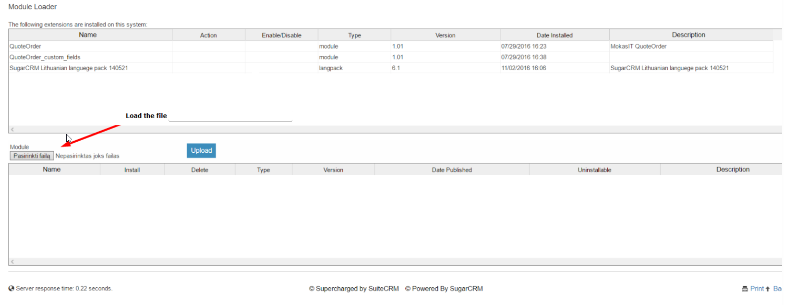Click the printer icon beside Print

click(745, 289)
